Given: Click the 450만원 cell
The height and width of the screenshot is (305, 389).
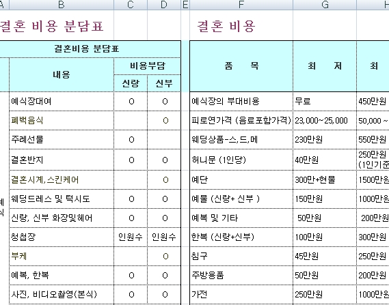Looking at the screenshot, I should click(373, 101).
